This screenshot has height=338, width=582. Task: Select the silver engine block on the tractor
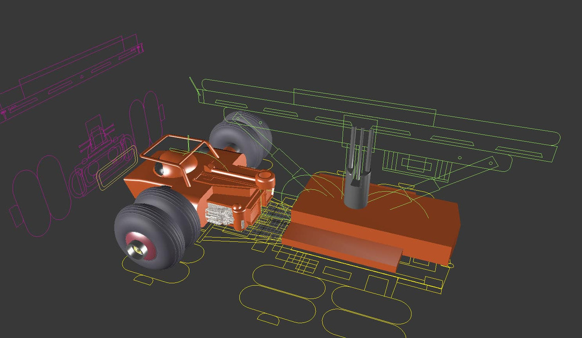[220, 215]
